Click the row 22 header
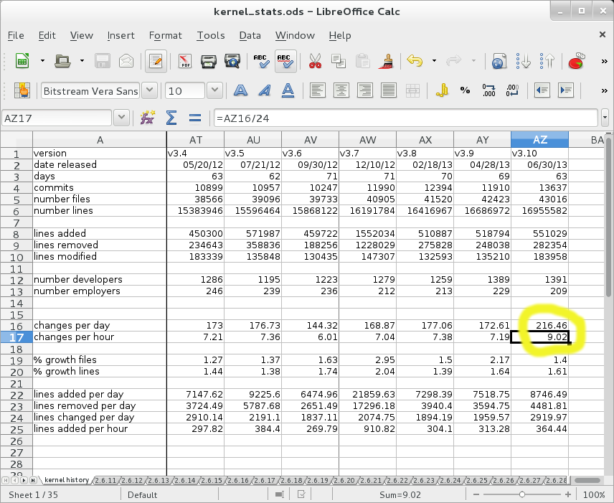The height and width of the screenshot is (503, 614). 16,395
